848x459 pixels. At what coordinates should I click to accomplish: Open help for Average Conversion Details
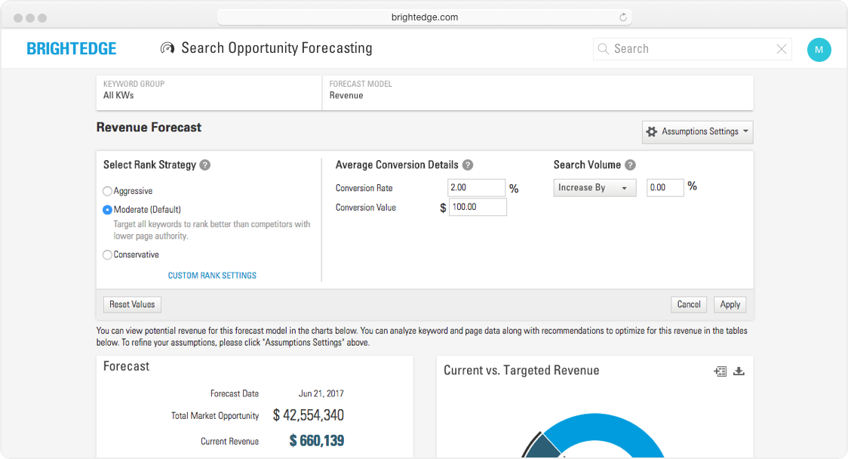click(x=468, y=165)
